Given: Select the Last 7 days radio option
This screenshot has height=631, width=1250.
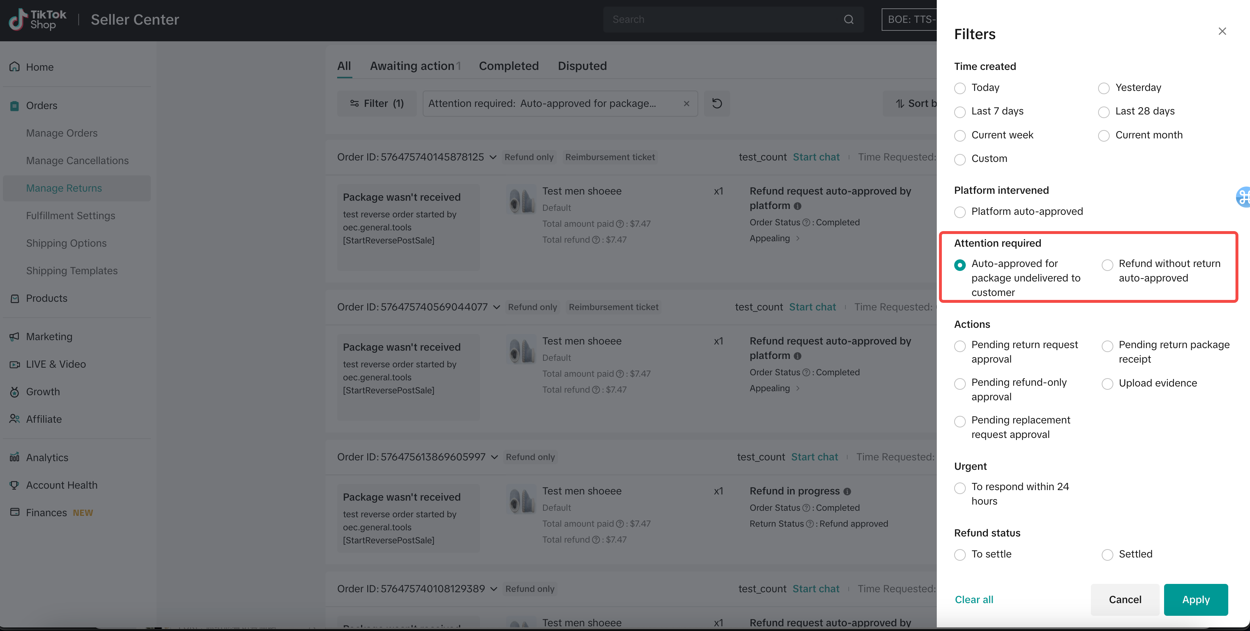Looking at the screenshot, I should [x=959, y=112].
